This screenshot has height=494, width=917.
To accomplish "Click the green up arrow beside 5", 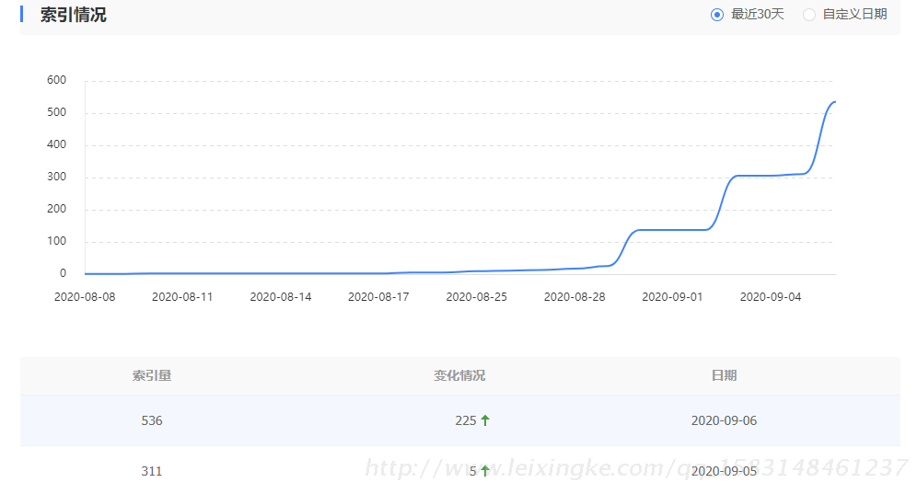I will [485, 471].
